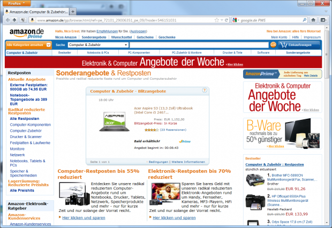Open Computer-Komponenten sidebar link
The image size is (332, 228).
tap(31, 125)
